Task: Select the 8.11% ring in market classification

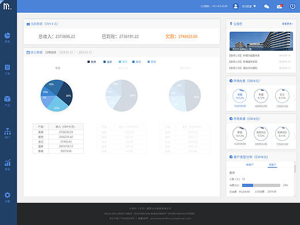Action: coord(282,96)
